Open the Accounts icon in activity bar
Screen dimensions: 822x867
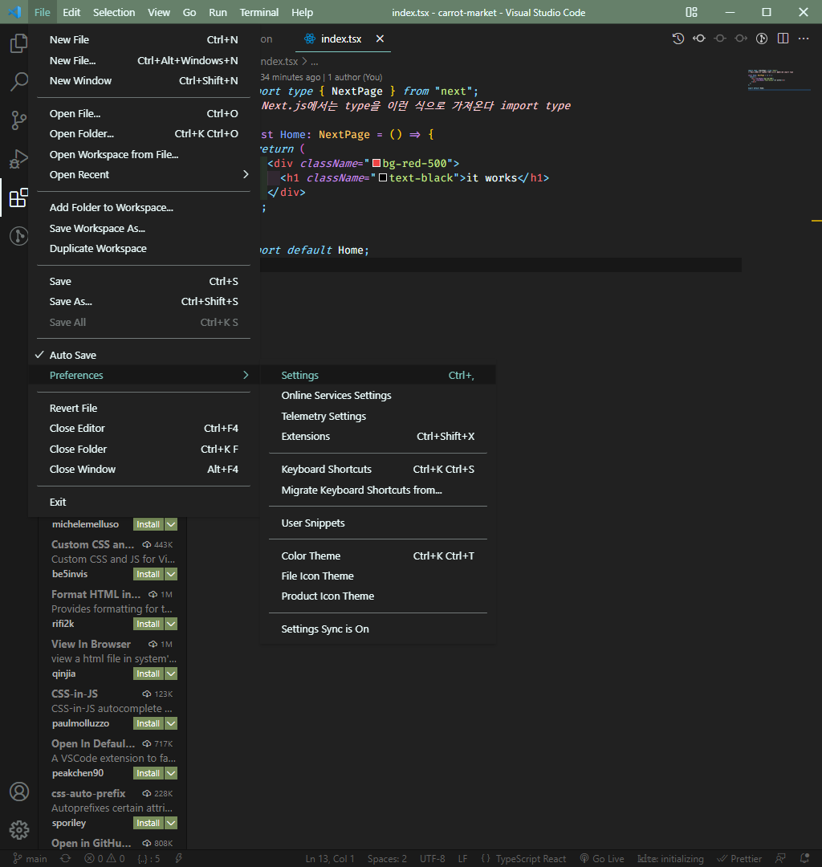coord(18,792)
